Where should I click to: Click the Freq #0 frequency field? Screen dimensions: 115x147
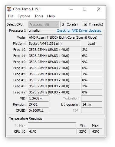point(54,50)
